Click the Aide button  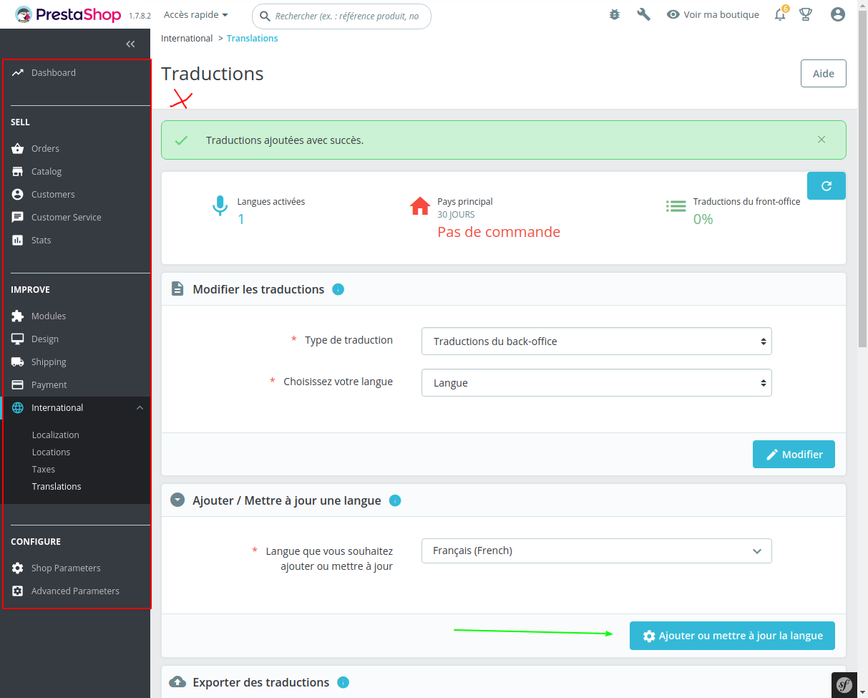click(823, 73)
